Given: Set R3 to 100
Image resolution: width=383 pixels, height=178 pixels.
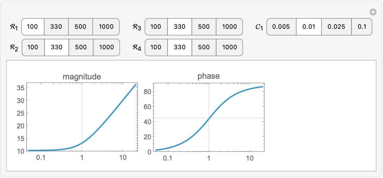Looking at the screenshot, I should click(156, 27).
